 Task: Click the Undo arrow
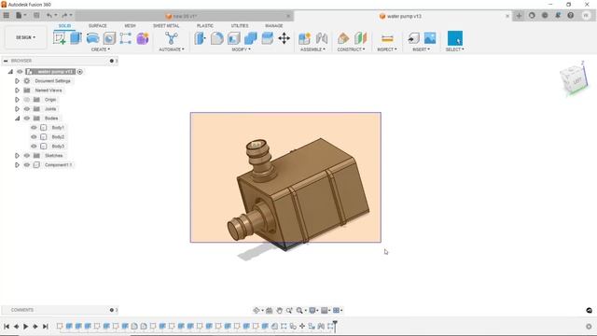coord(49,15)
